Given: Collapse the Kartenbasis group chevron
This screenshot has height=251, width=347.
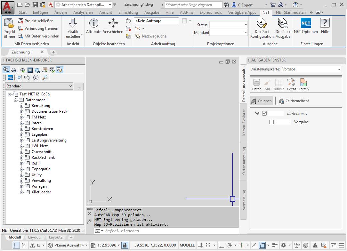Looking at the screenshot, I should point(257,113).
